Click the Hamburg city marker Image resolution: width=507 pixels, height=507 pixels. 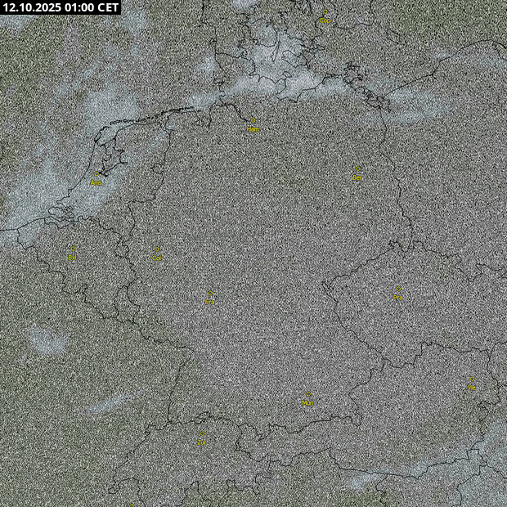pos(252,126)
